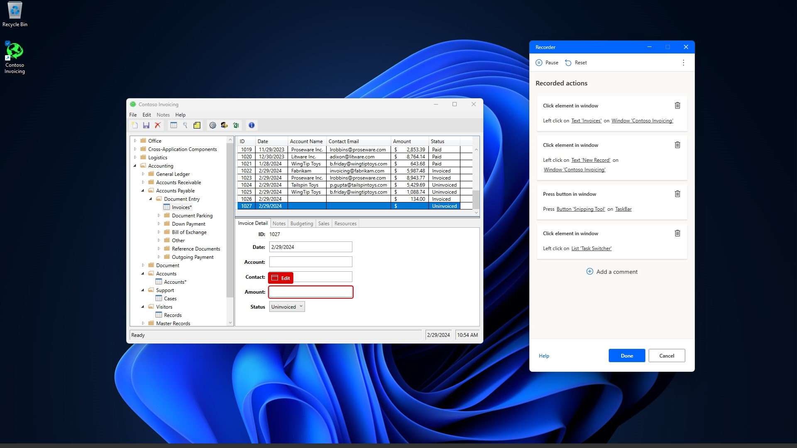Create a new record with the new document icon
This screenshot has height=448, width=797.
134,125
